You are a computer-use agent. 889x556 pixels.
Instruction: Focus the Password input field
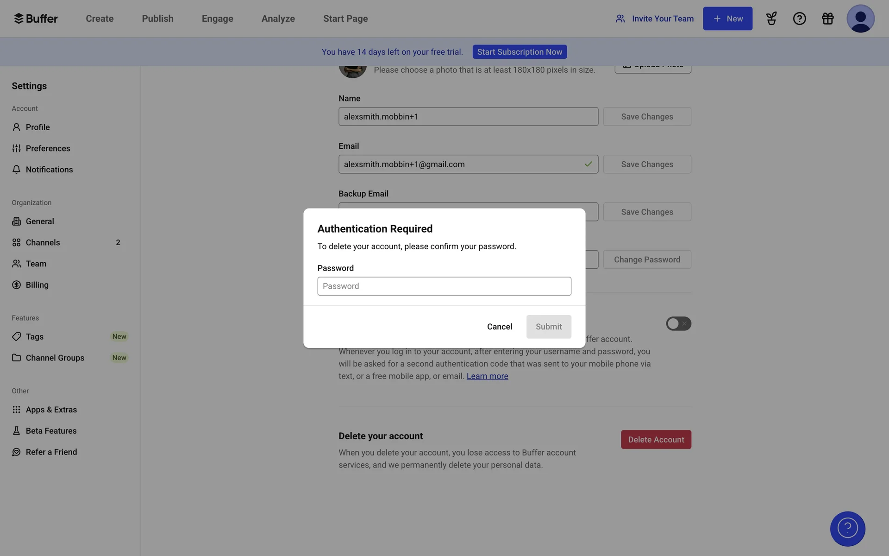click(444, 286)
